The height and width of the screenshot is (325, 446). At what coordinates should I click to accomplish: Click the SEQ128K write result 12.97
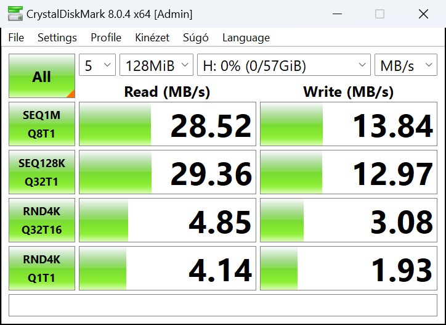coord(349,172)
